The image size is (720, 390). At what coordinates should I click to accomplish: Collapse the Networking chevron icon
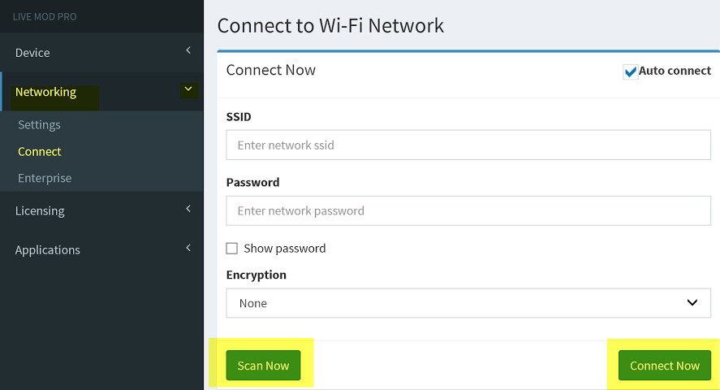pyautogui.click(x=188, y=89)
